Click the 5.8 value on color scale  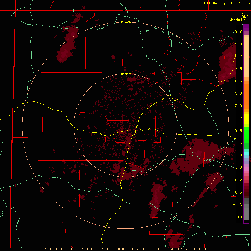(x=238, y=93)
